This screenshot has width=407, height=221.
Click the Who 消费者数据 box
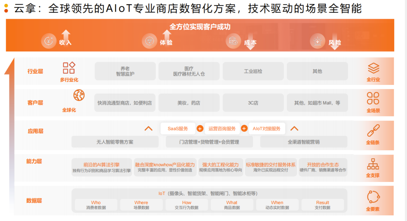[x=96, y=205]
